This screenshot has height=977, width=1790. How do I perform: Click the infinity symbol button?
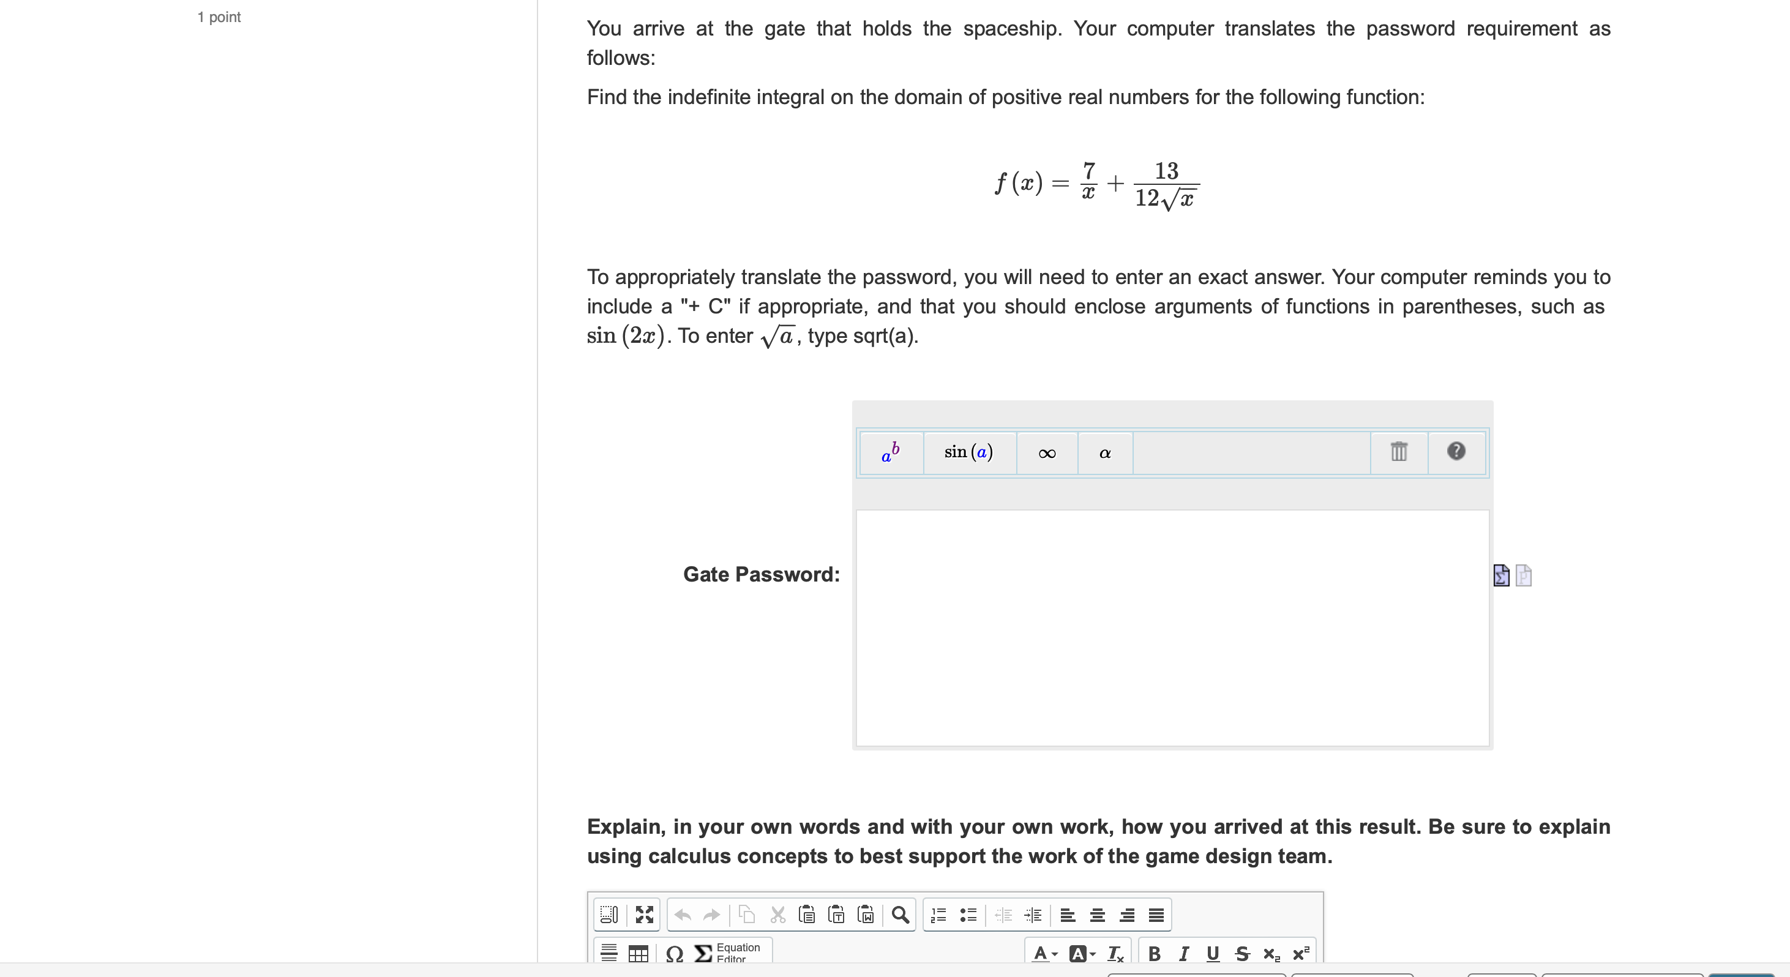pyautogui.click(x=1046, y=453)
